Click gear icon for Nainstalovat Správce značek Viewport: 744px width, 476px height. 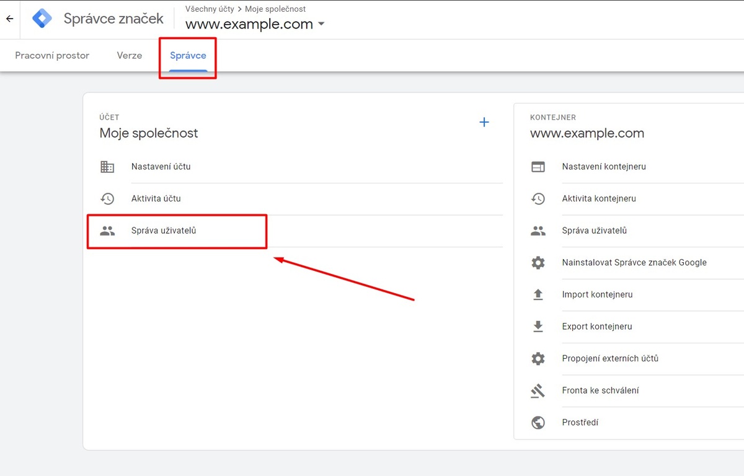(x=538, y=263)
